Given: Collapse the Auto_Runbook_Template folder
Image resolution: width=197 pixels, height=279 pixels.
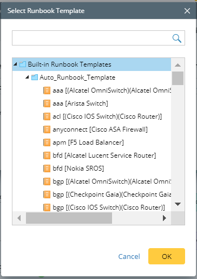Looking at the screenshot, I should coord(27,77).
